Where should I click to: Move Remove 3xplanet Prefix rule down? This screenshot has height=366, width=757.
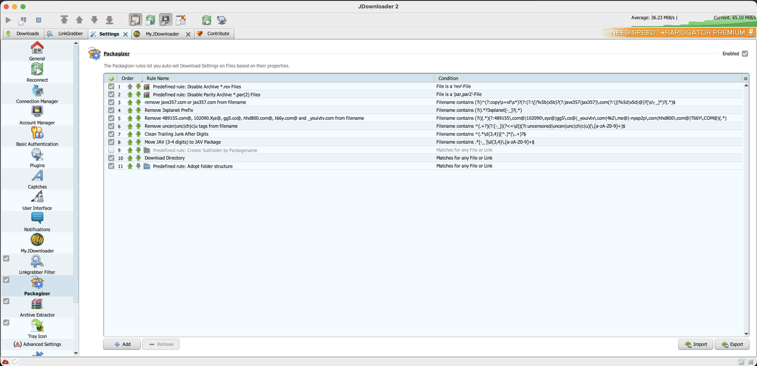click(x=138, y=110)
